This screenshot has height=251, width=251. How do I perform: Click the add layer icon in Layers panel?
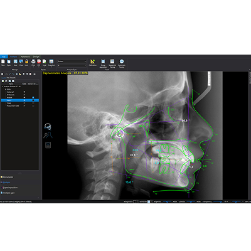click(x=3, y=81)
